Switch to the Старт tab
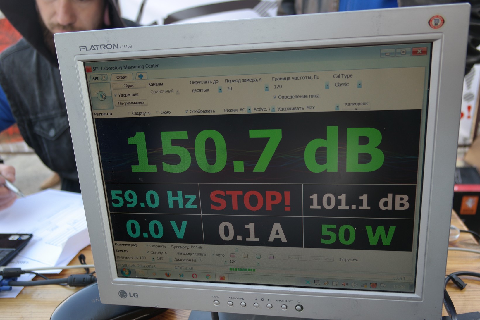The image size is (480, 320). 121,77
